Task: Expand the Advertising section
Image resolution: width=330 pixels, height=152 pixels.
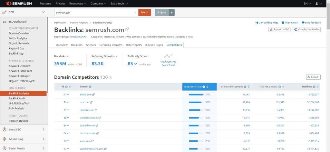Action: tap(44, 139)
